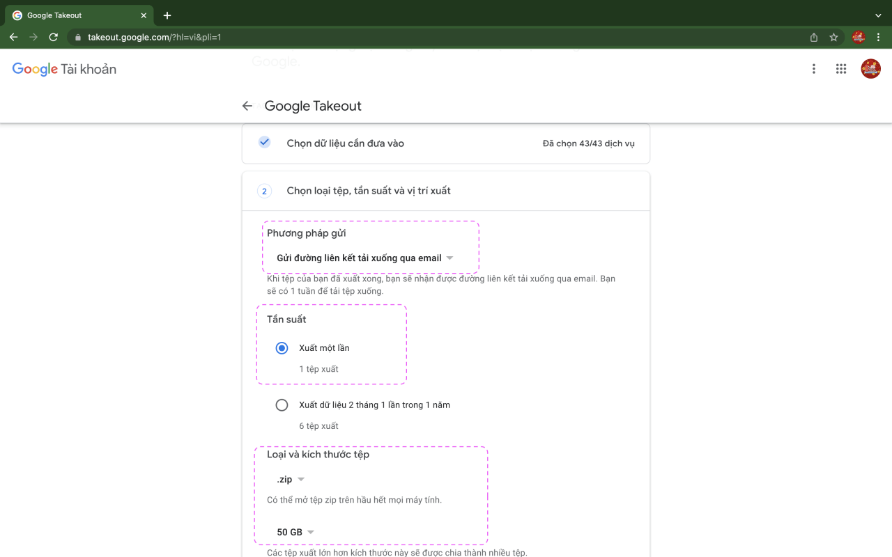Viewport: 892px width, 557px height.
Task: Open the Google apps grid
Action: coord(841,69)
